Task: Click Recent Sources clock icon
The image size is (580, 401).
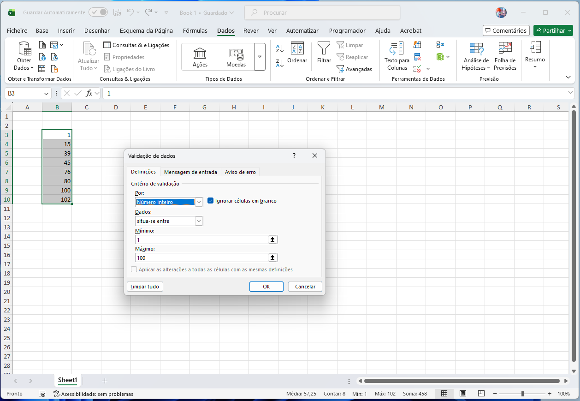Action: (54, 57)
